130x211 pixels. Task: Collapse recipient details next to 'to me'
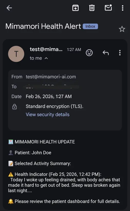pos(46,58)
